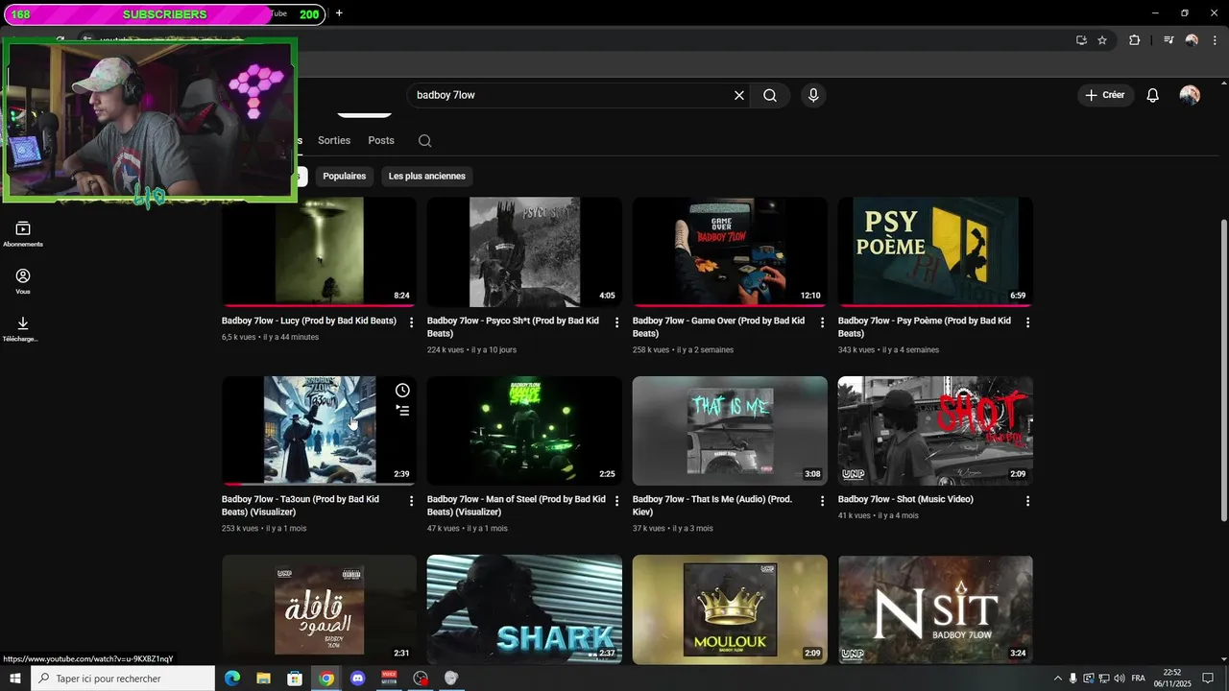Image resolution: width=1229 pixels, height=691 pixels.
Task: Open a new Chrome tab
Action: pos(339,13)
